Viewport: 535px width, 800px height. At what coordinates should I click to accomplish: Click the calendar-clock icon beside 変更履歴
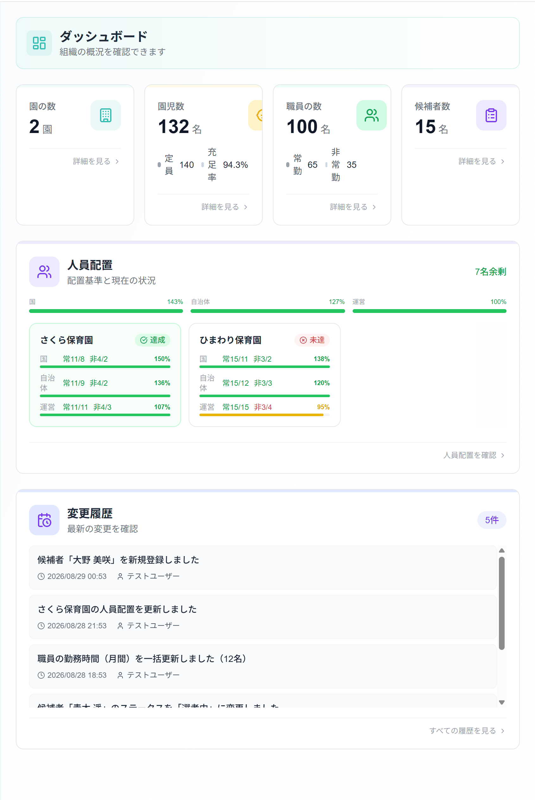click(44, 520)
